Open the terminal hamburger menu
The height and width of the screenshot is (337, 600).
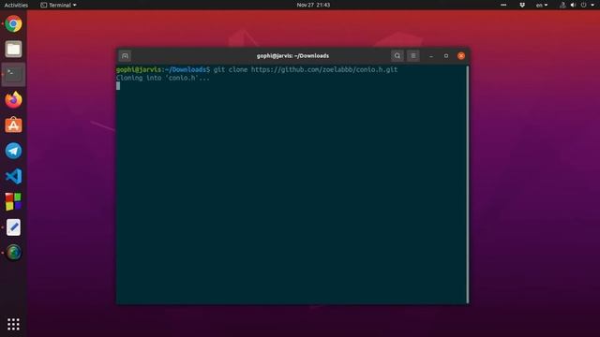[x=413, y=56]
